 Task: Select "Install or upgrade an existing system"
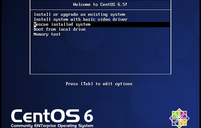click(79, 15)
